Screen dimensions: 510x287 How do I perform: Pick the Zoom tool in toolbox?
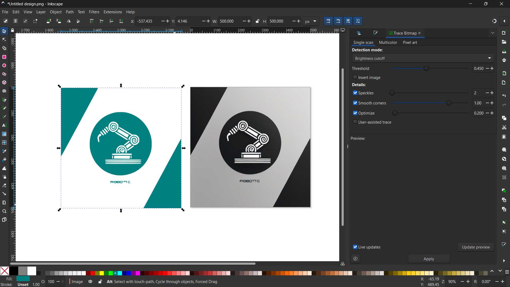tap(4, 212)
